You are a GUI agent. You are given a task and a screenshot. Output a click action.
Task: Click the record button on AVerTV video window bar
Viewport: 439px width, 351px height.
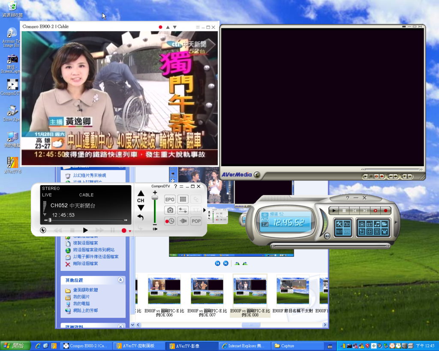[x=382, y=176]
